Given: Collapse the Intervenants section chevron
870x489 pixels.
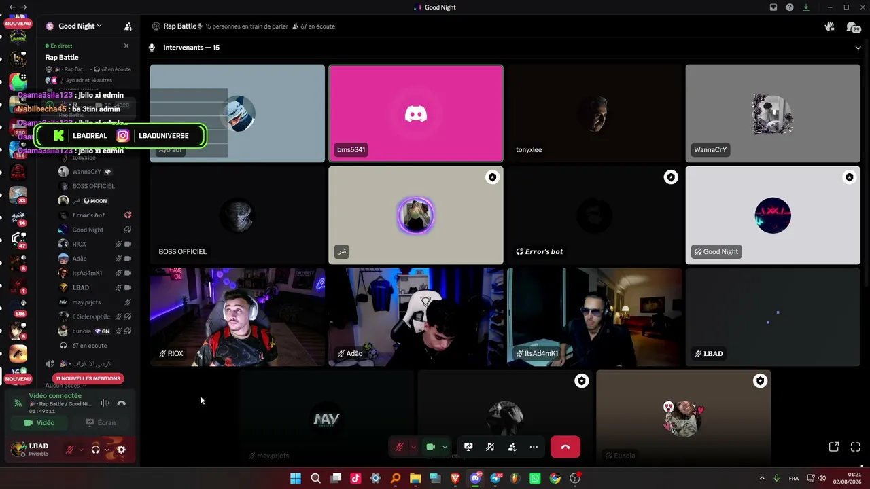Looking at the screenshot, I should [x=858, y=48].
